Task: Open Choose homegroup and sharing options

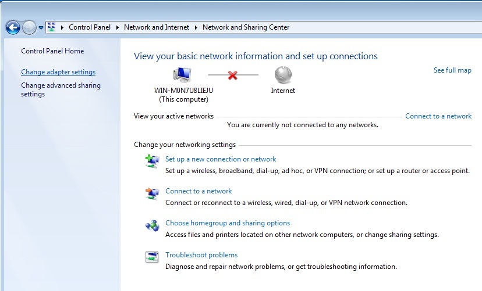Action: point(228,223)
